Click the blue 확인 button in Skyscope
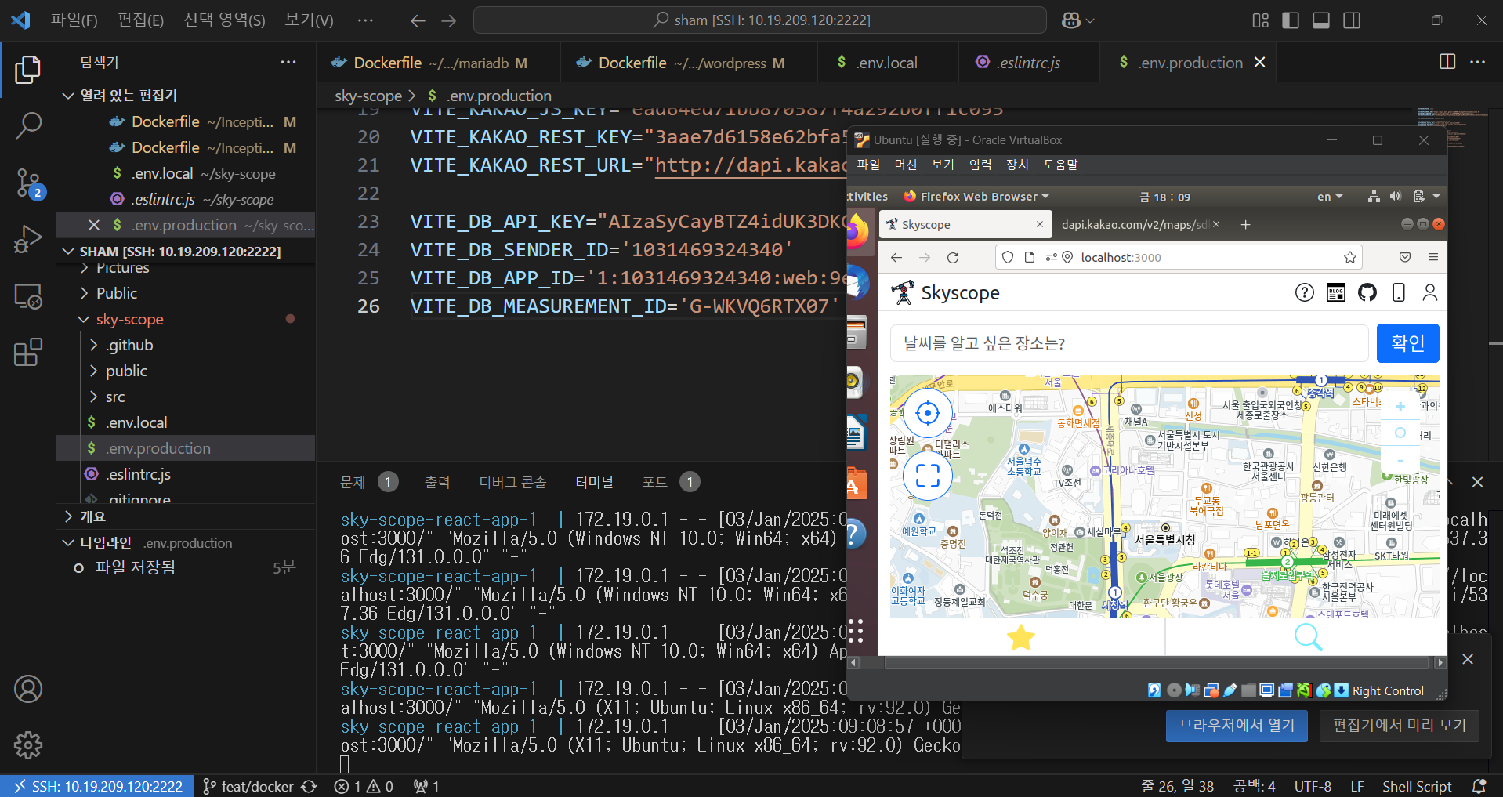 [1407, 343]
